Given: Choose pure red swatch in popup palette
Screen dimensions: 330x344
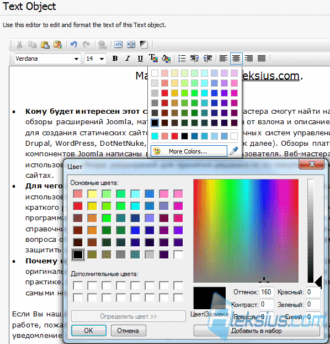Looking at the screenshot, I should pos(164,93).
